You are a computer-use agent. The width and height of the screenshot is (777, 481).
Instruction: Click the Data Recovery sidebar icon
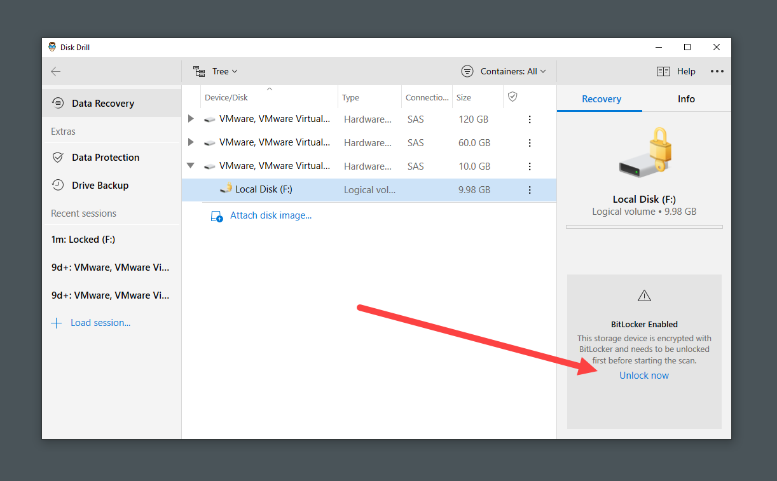click(58, 103)
